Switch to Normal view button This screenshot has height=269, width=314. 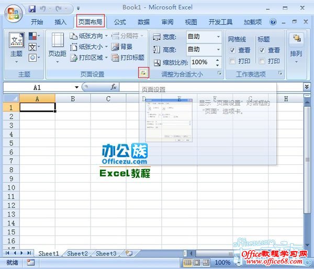pyautogui.click(x=188, y=262)
